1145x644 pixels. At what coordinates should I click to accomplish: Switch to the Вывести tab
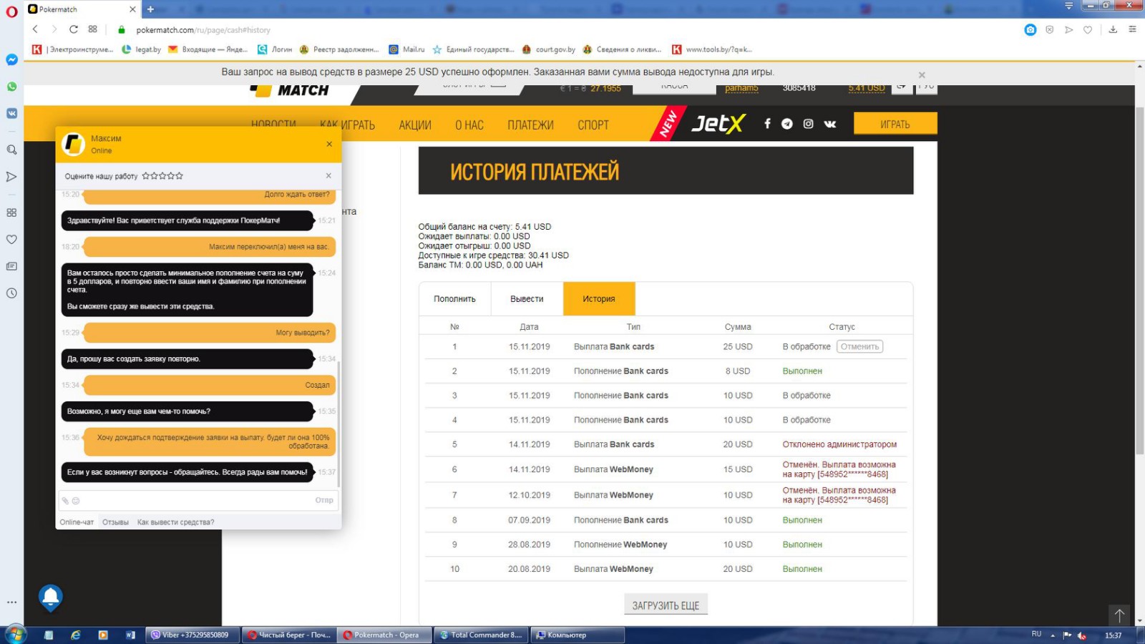527,299
